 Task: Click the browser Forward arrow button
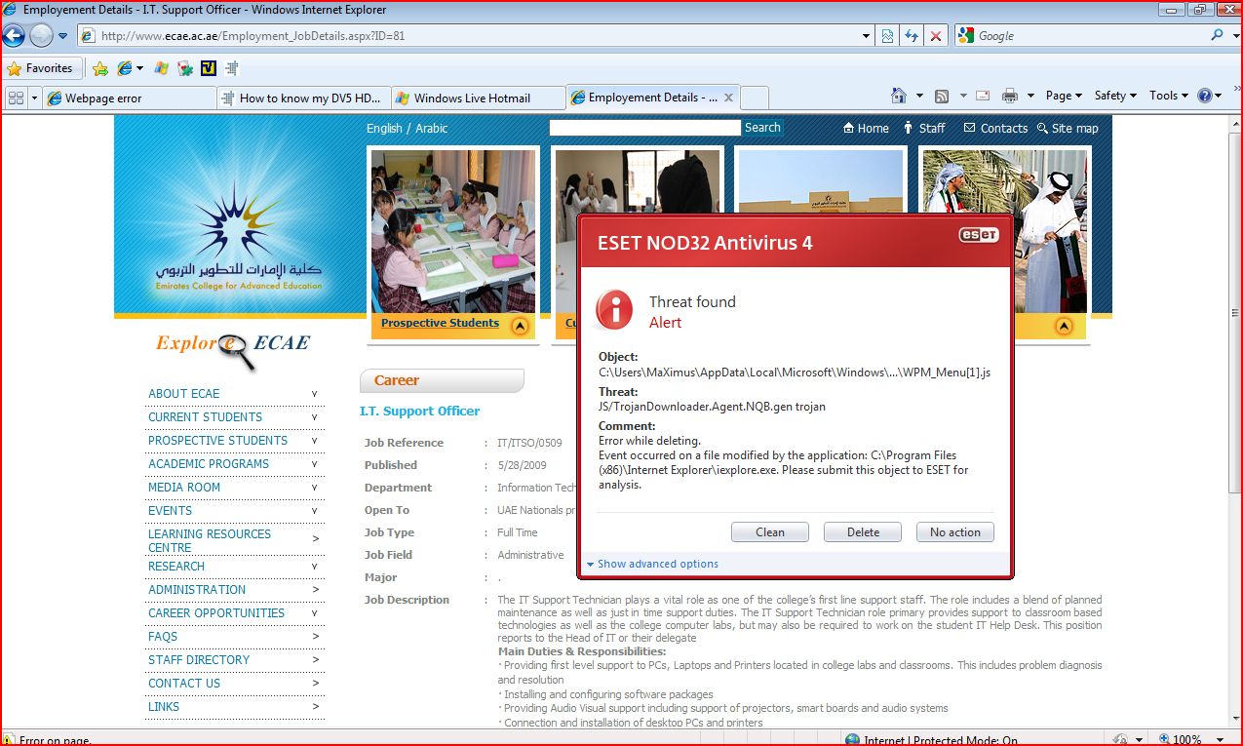(41, 36)
